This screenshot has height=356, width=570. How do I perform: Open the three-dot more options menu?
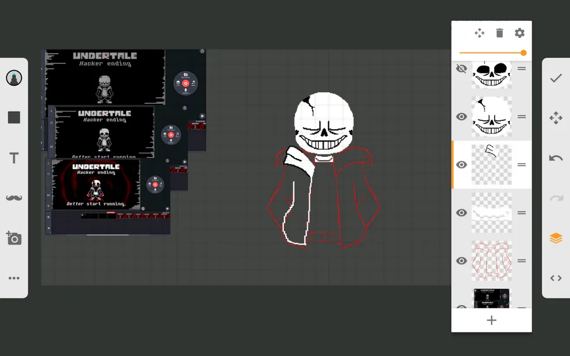click(x=14, y=278)
